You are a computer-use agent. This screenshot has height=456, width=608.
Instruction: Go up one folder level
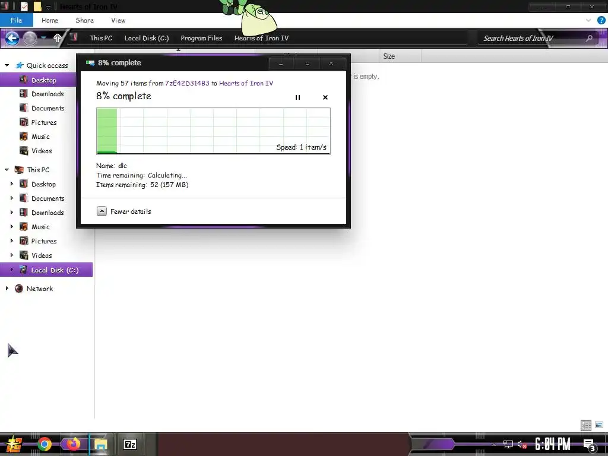point(57,38)
